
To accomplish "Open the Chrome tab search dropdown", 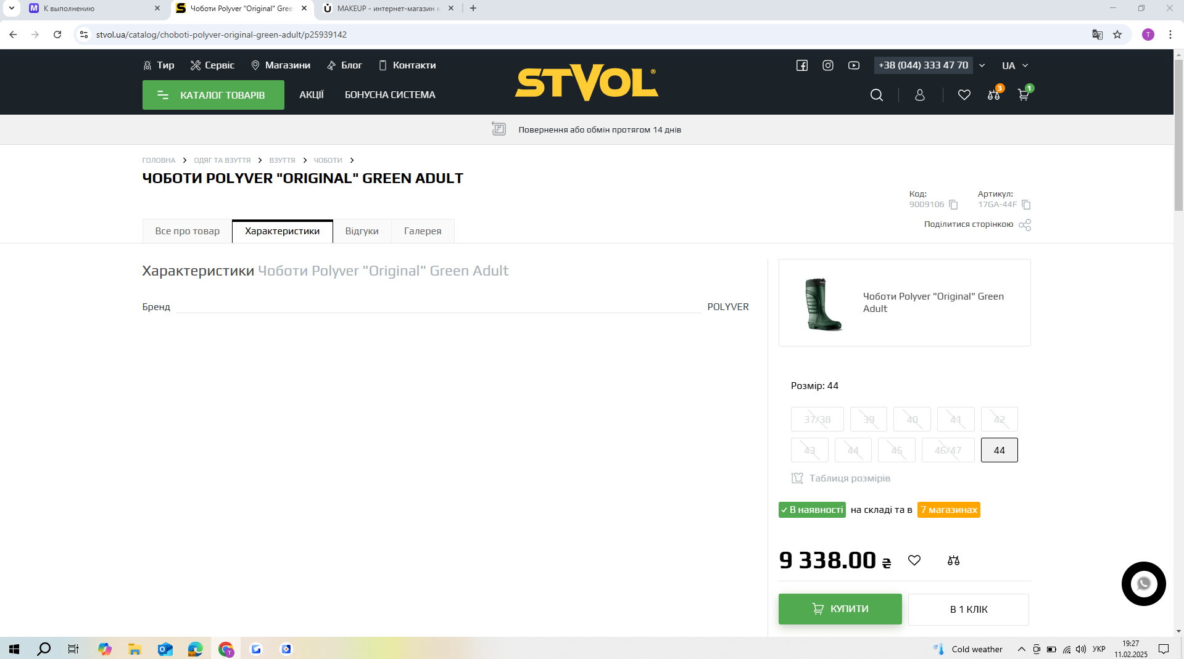I will 11,8.
